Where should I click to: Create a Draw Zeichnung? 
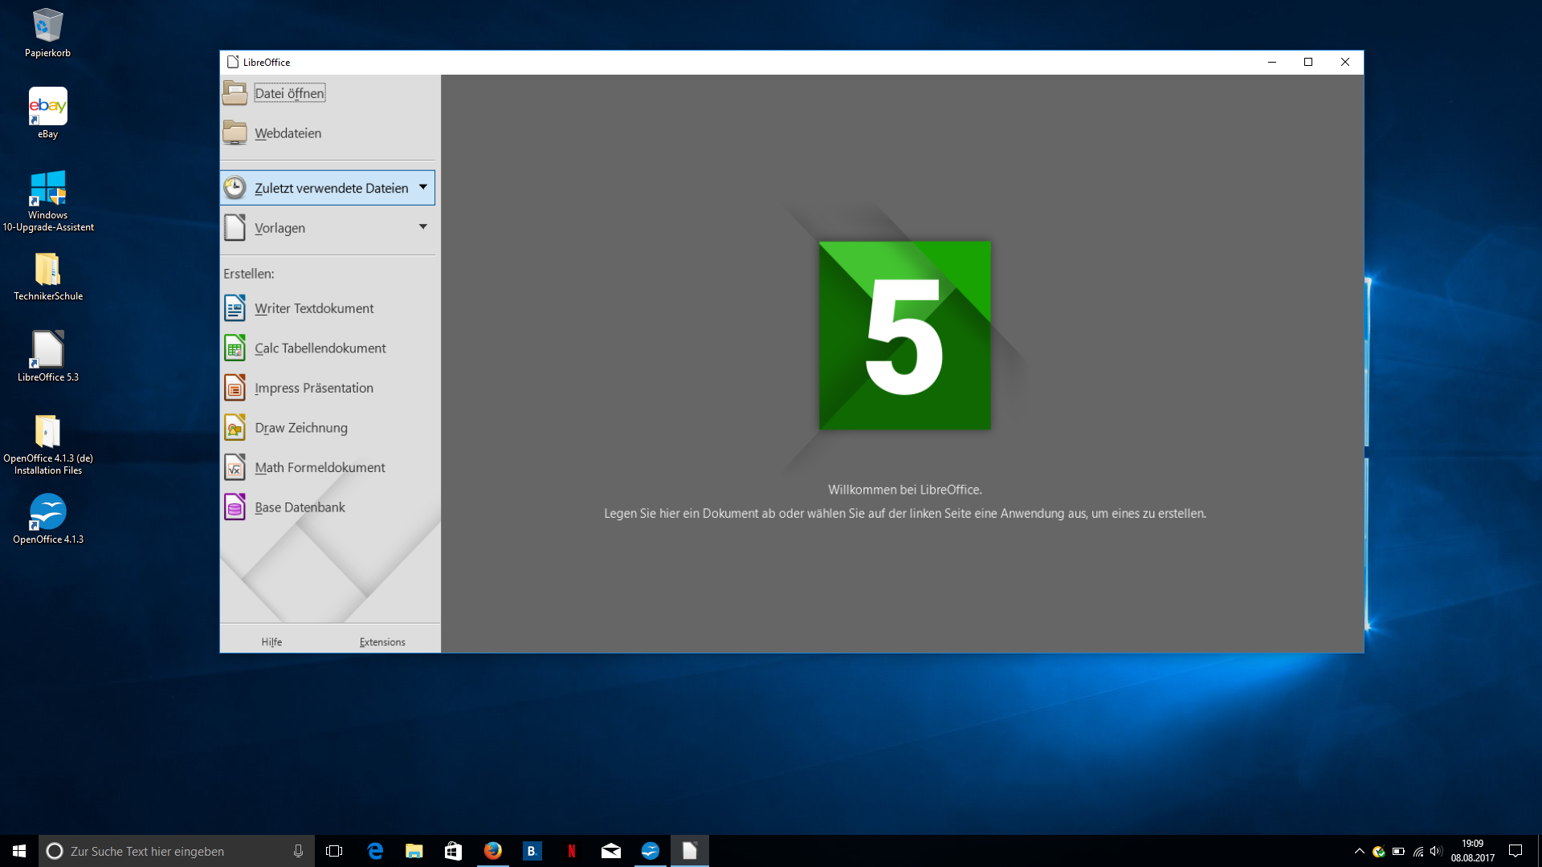[301, 428]
